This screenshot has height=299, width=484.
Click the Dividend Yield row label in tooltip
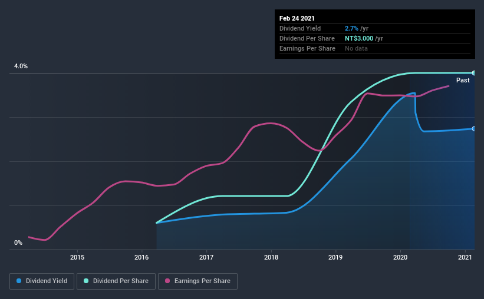pyautogui.click(x=300, y=28)
